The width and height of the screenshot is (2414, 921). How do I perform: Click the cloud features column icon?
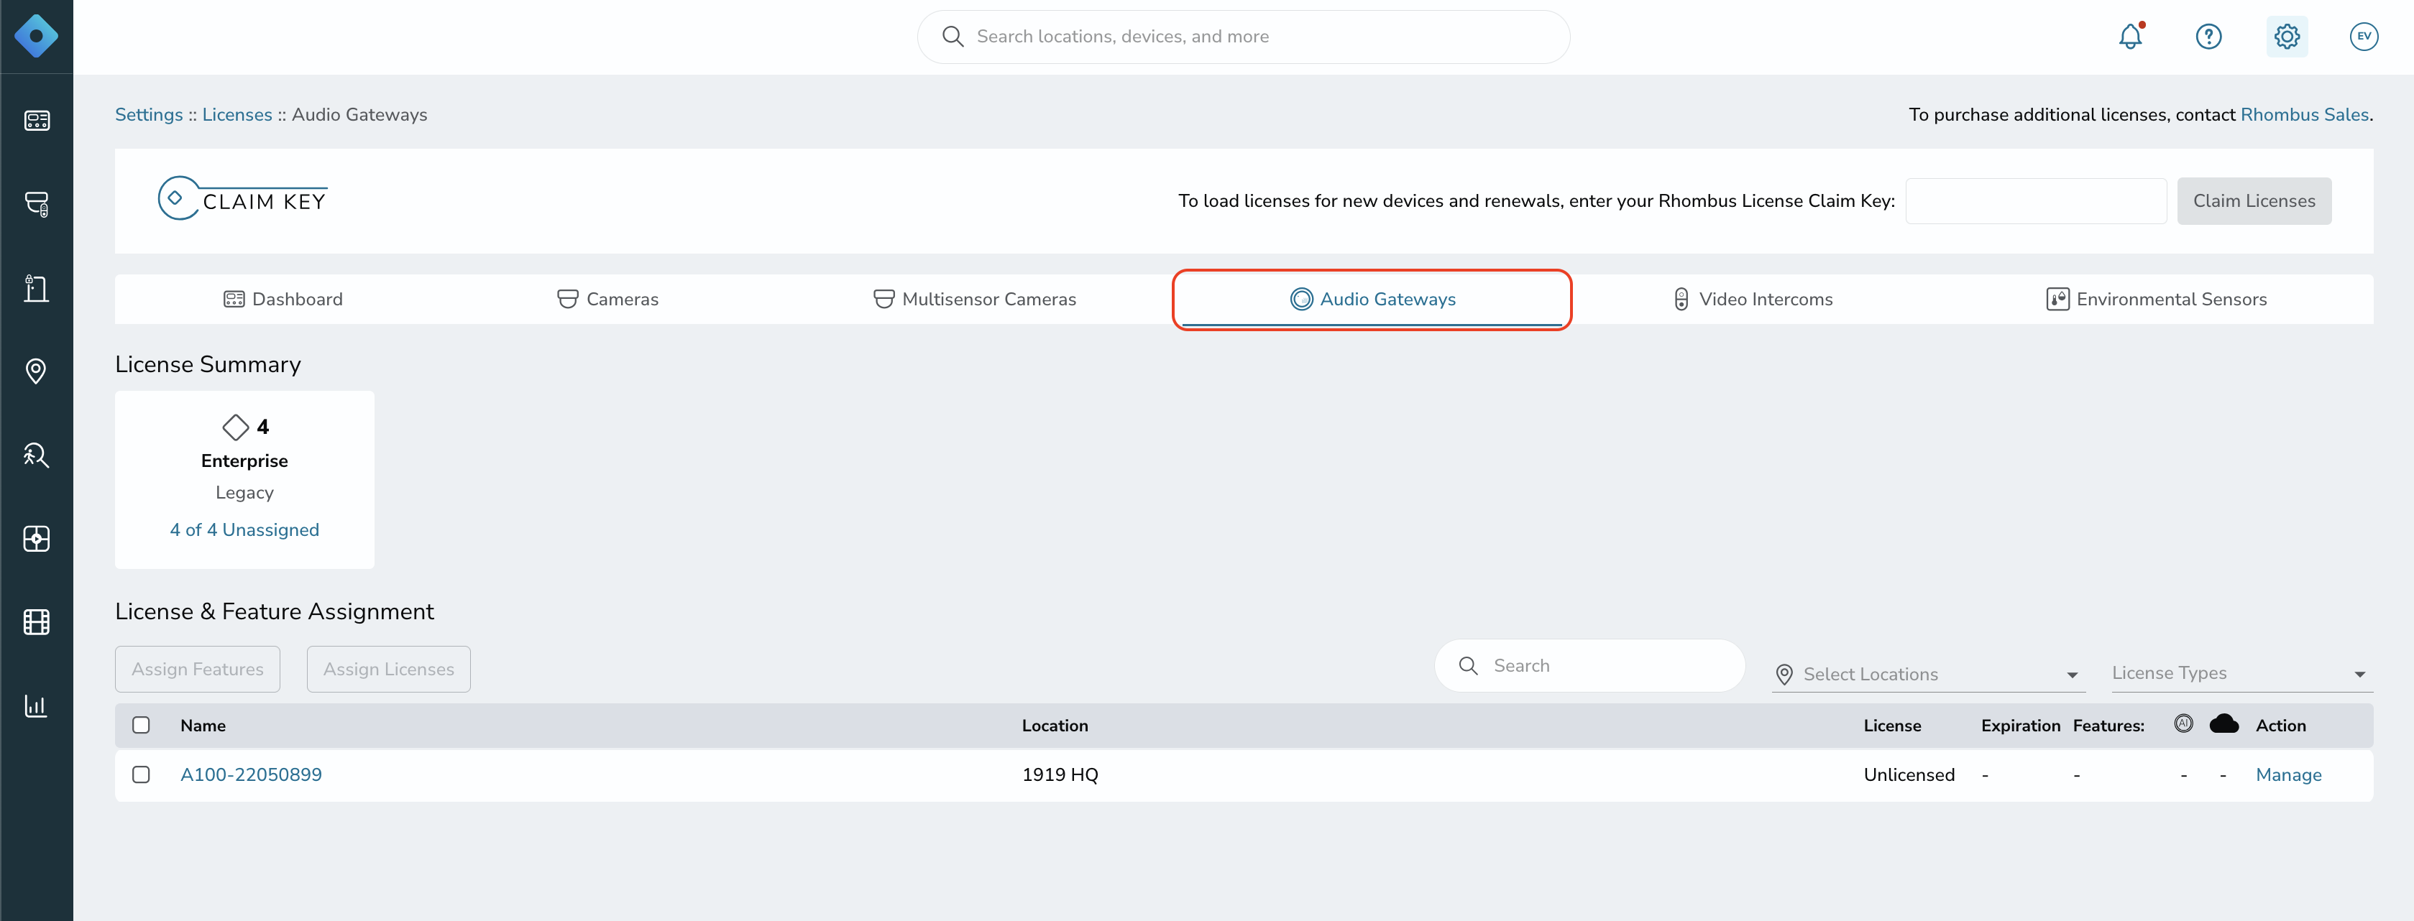click(x=2223, y=723)
